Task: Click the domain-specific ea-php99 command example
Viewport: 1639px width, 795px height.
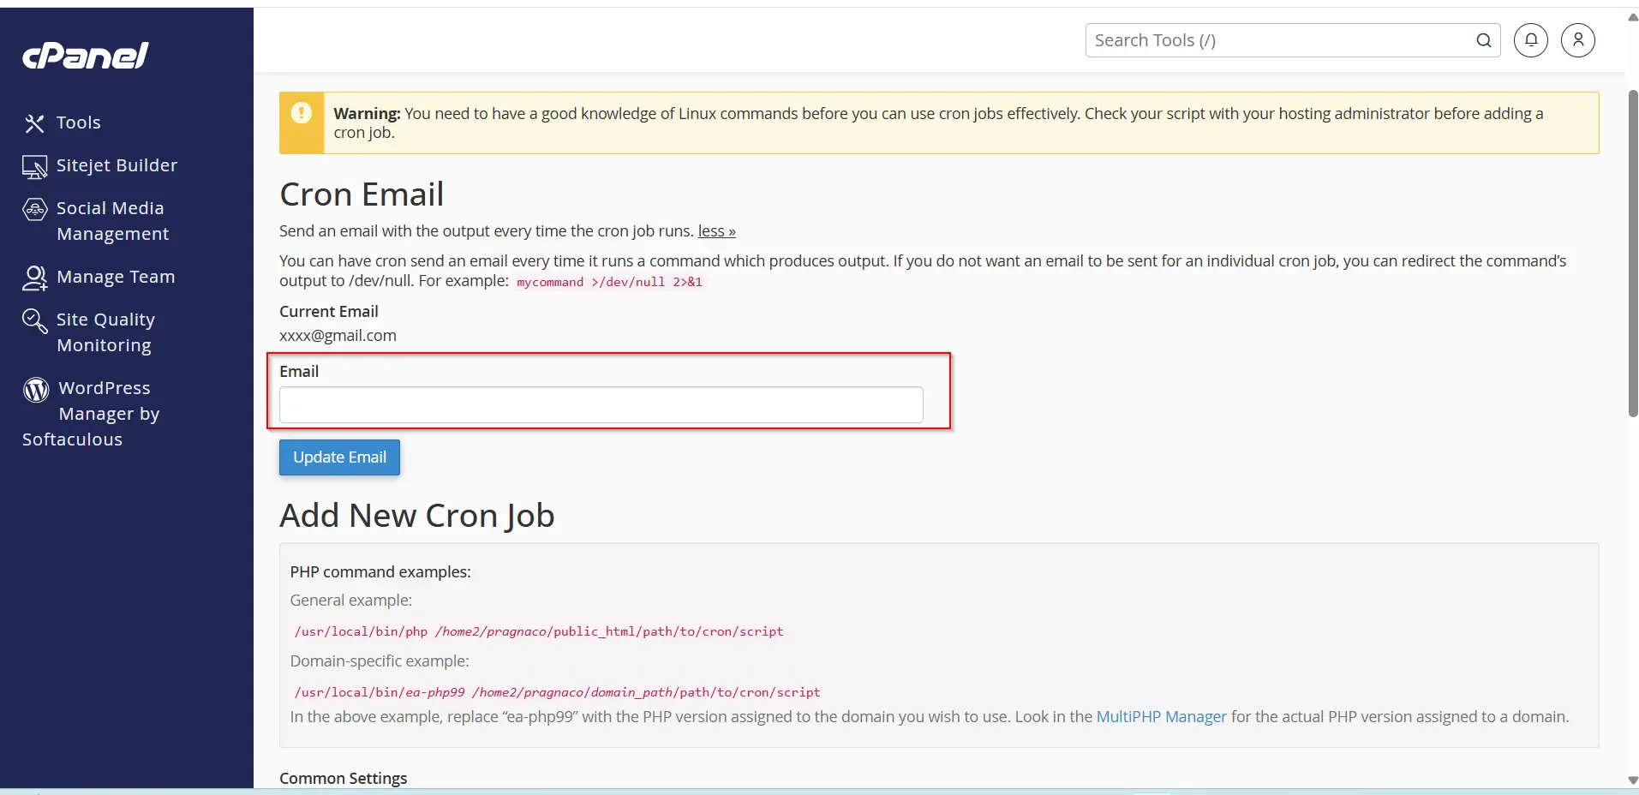Action: coord(557,692)
